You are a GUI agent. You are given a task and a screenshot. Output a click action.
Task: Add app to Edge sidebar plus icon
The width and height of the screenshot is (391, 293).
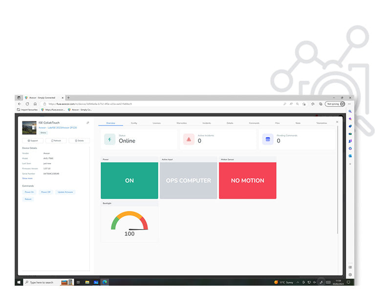pyautogui.click(x=350, y=164)
